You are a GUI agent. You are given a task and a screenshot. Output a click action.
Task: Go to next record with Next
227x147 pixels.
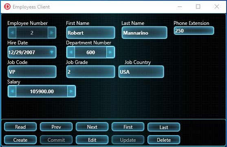coord(92,127)
